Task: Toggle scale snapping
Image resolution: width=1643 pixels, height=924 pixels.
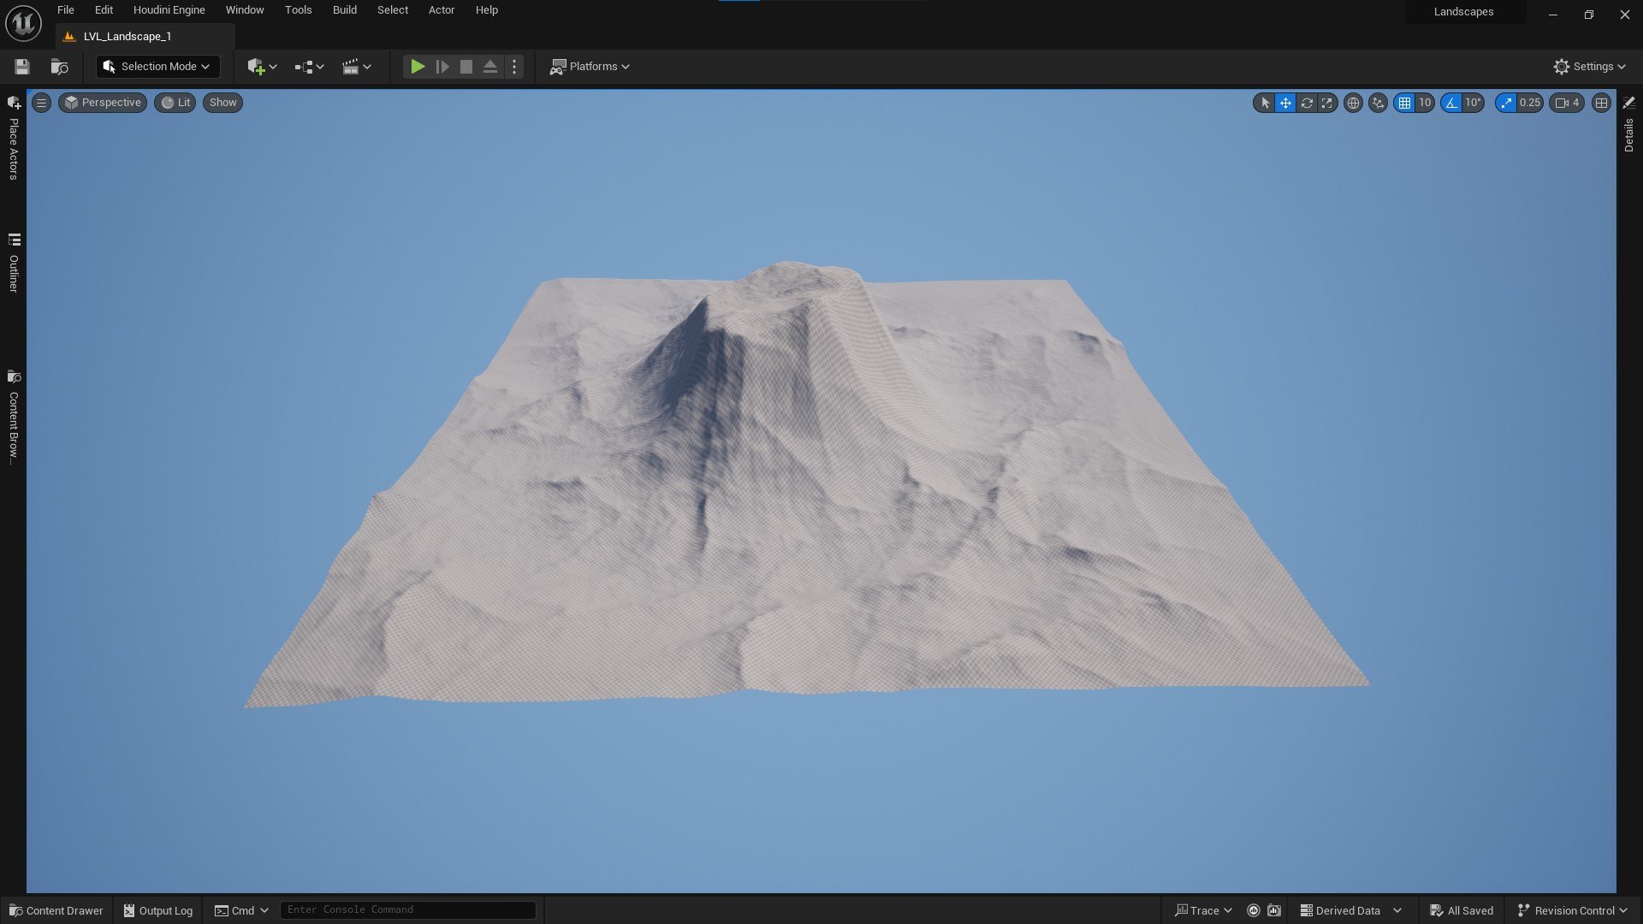Action: [1506, 103]
